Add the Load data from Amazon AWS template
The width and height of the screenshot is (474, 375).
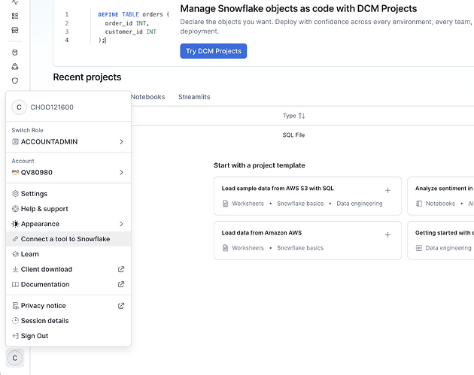pyautogui.click(x=387, y=235)
